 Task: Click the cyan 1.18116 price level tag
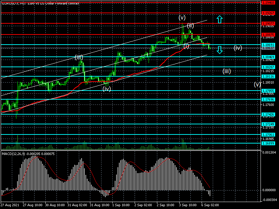[269, 76]
